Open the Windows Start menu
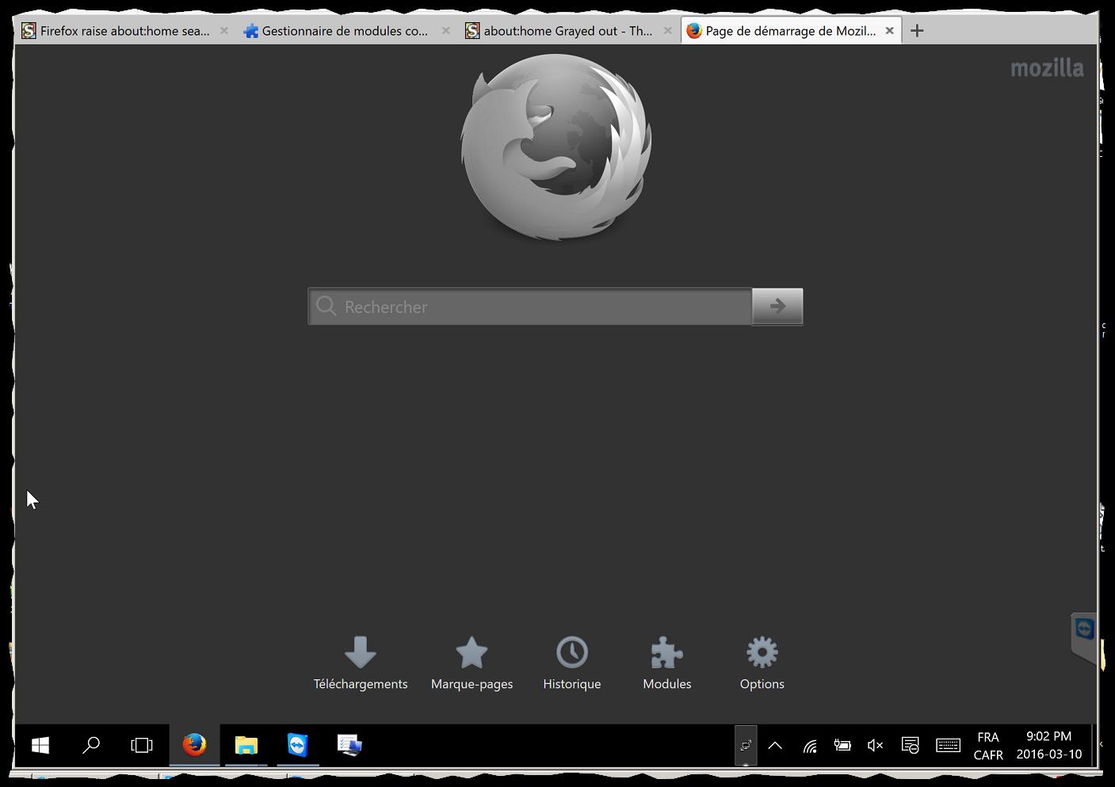This screenshot has width=1115, height=787. click(40, 745)
